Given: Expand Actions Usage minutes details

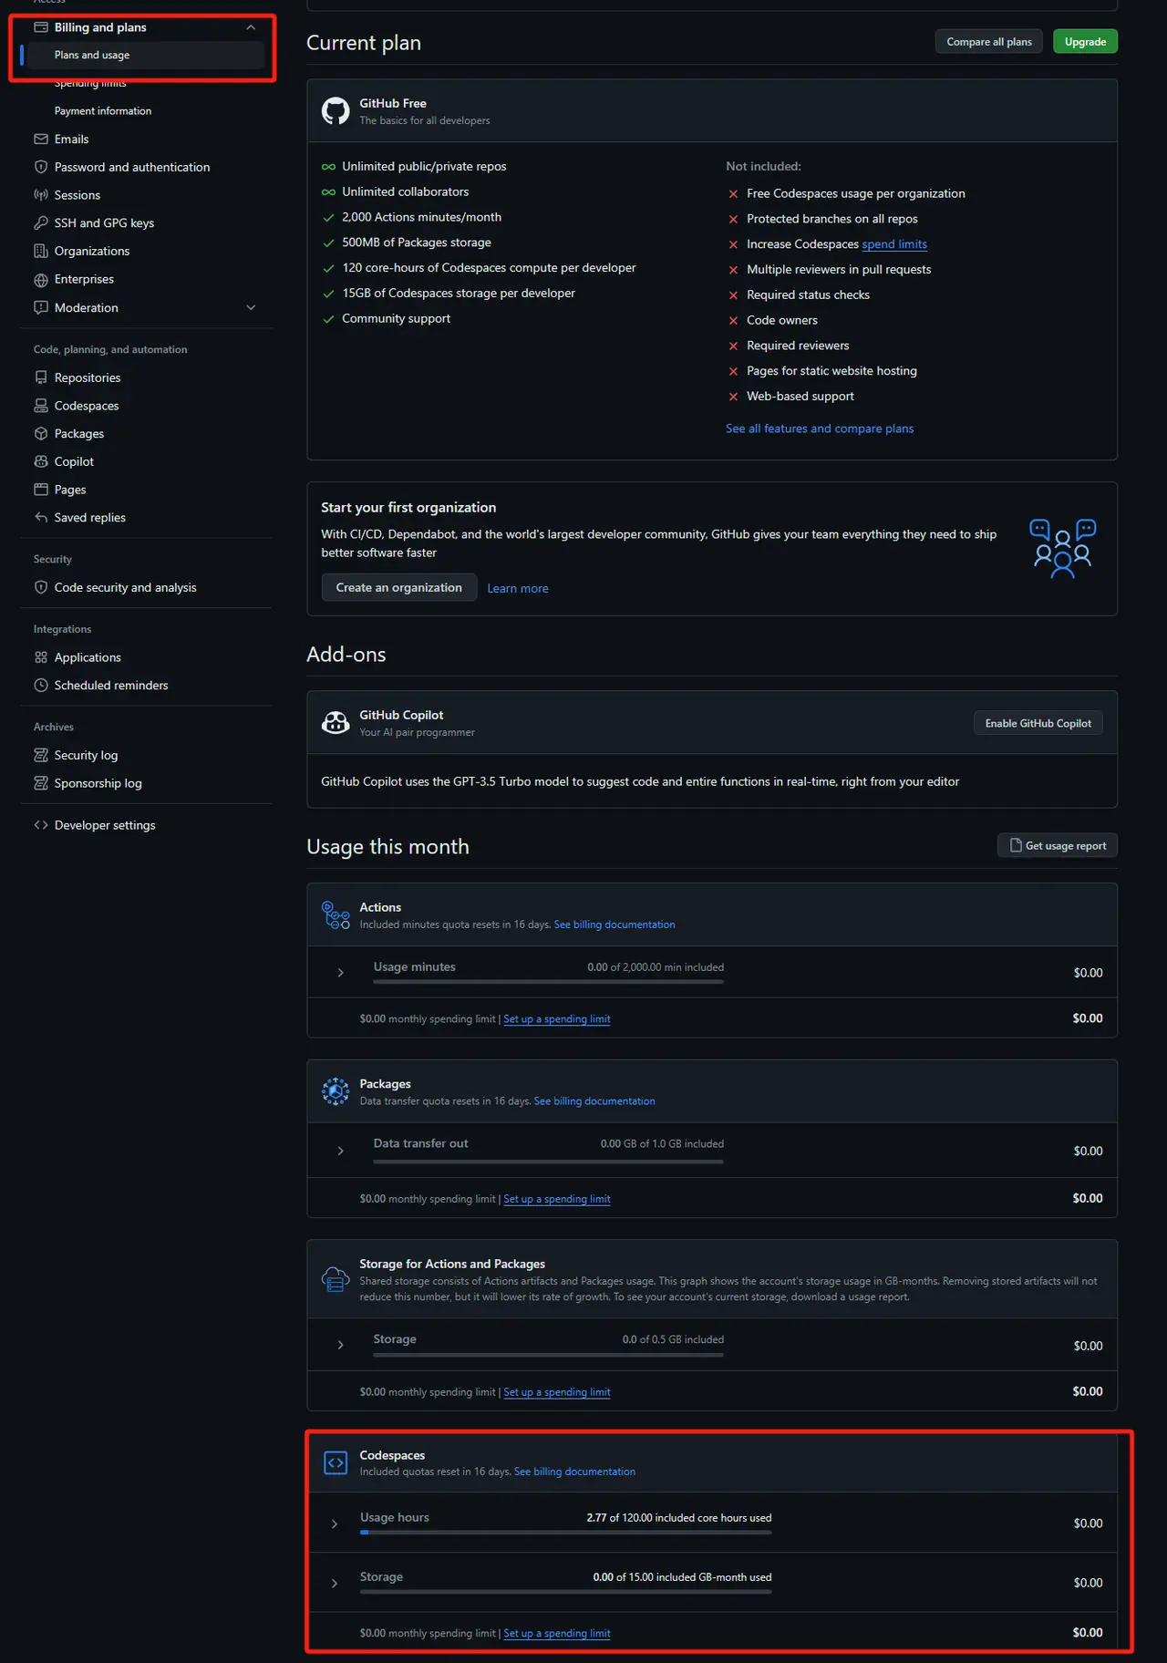Looking at the screenshot, I should (340, 973).
